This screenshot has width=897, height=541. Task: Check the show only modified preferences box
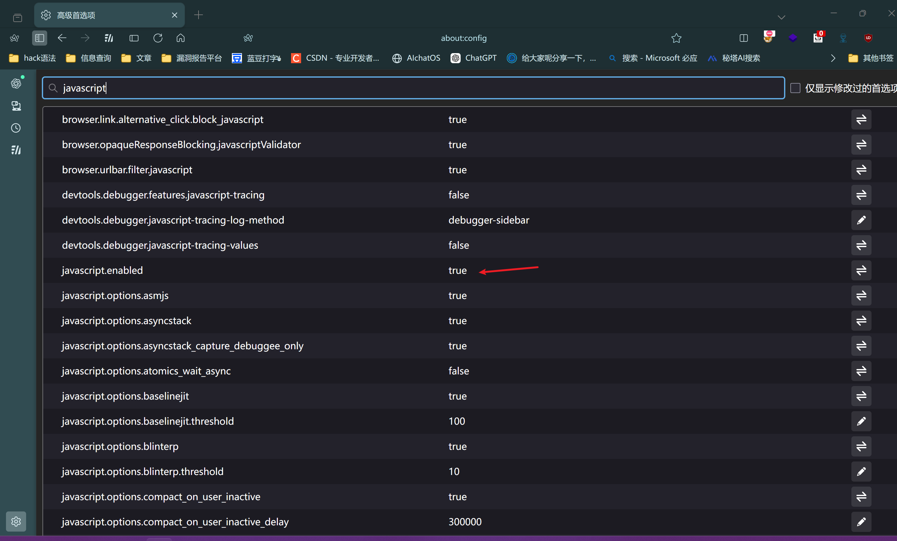pos(795,88)
